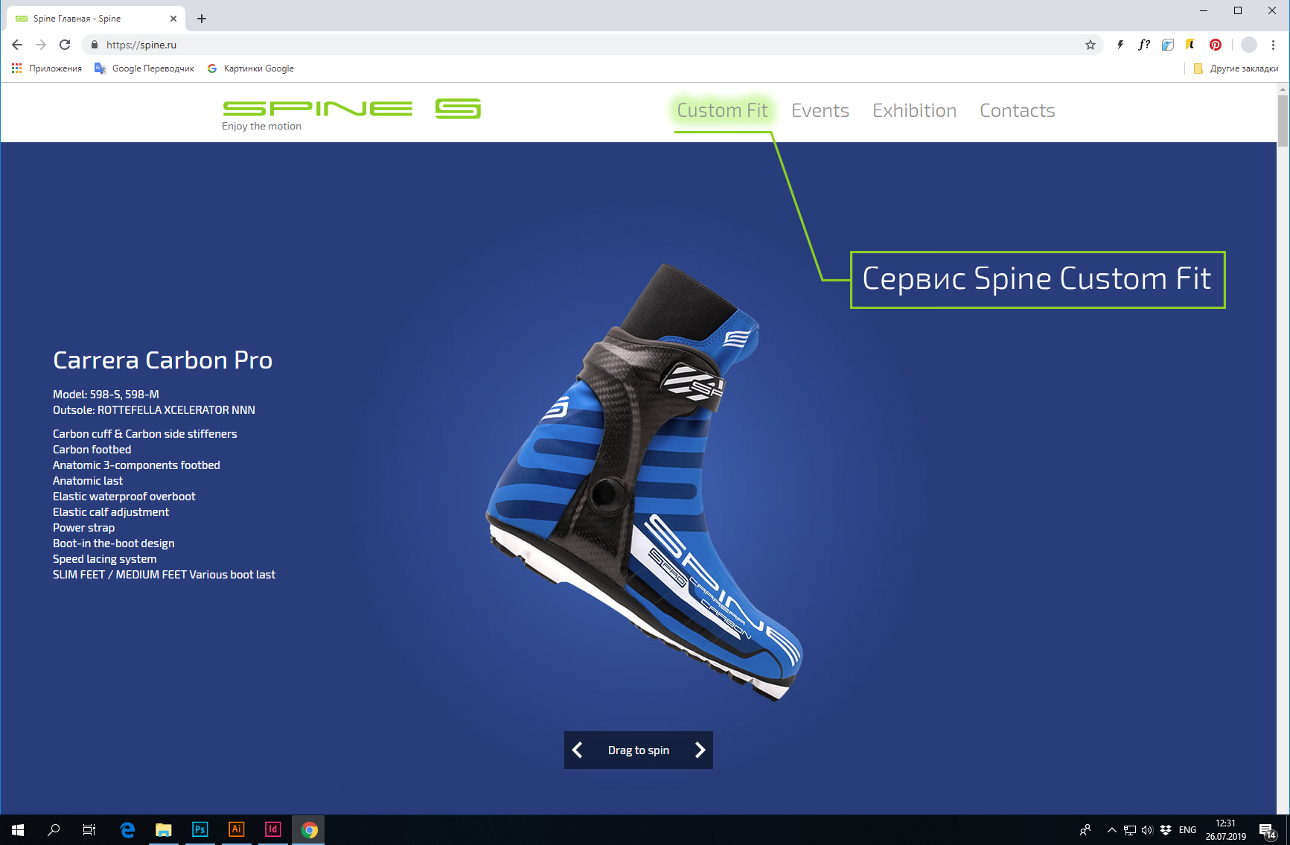Bookmark this page with the star icon
The image size is (1290, 845).
coord(1091,45)
